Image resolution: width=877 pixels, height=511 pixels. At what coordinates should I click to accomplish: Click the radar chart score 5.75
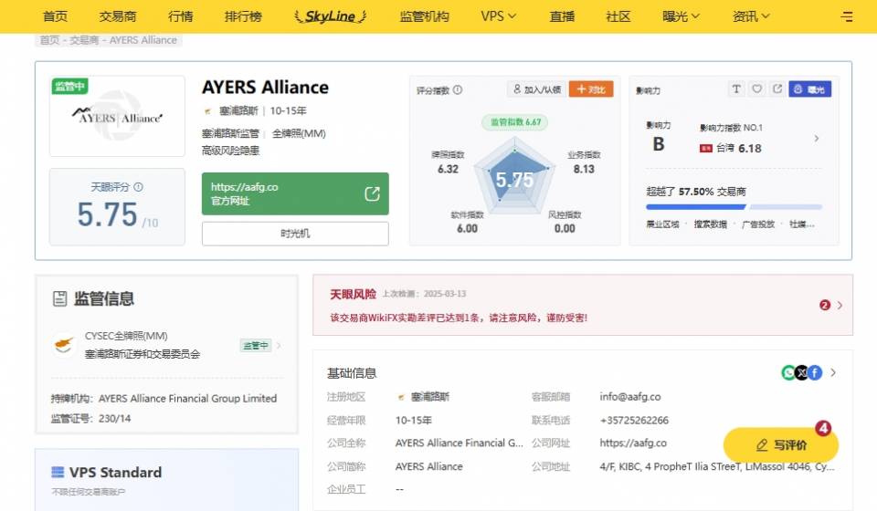pyautogui.click(x=514, y=180)
